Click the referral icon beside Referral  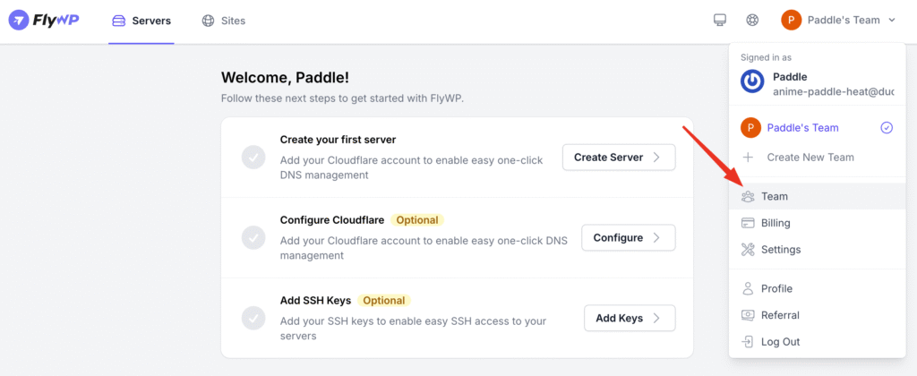point(748,315)
